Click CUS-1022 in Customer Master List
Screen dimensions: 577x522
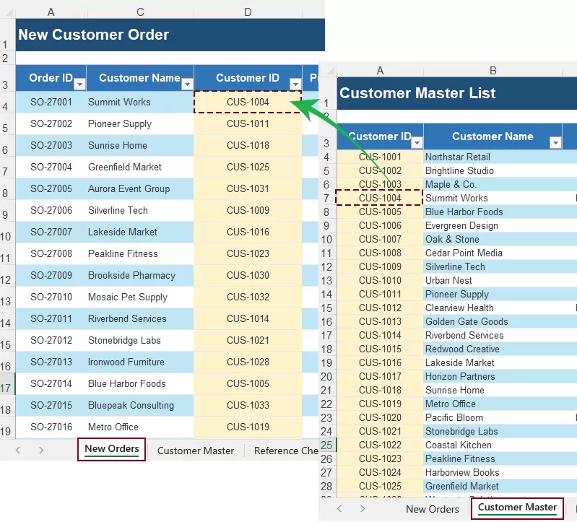tap(380, 445)
